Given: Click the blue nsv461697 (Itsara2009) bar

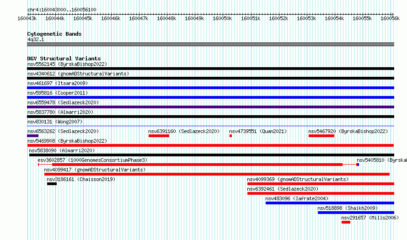Looking at the screenshot, I should coord(210,88).
